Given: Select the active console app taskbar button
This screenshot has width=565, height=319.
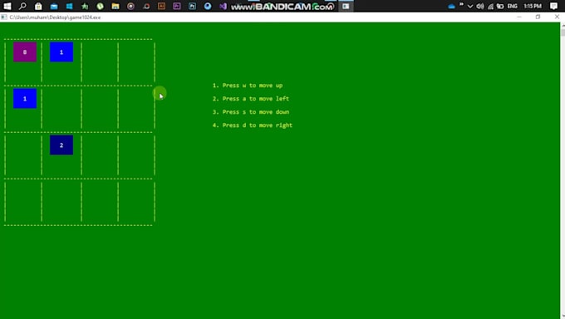Looking at the screenshot, I should tap(346, 6).
